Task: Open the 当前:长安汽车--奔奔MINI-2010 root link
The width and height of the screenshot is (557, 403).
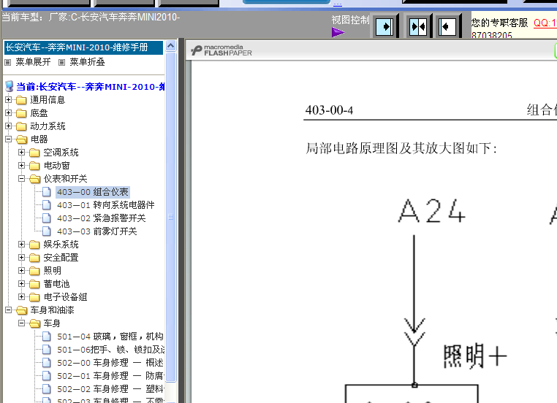Action: coord(90,87)
